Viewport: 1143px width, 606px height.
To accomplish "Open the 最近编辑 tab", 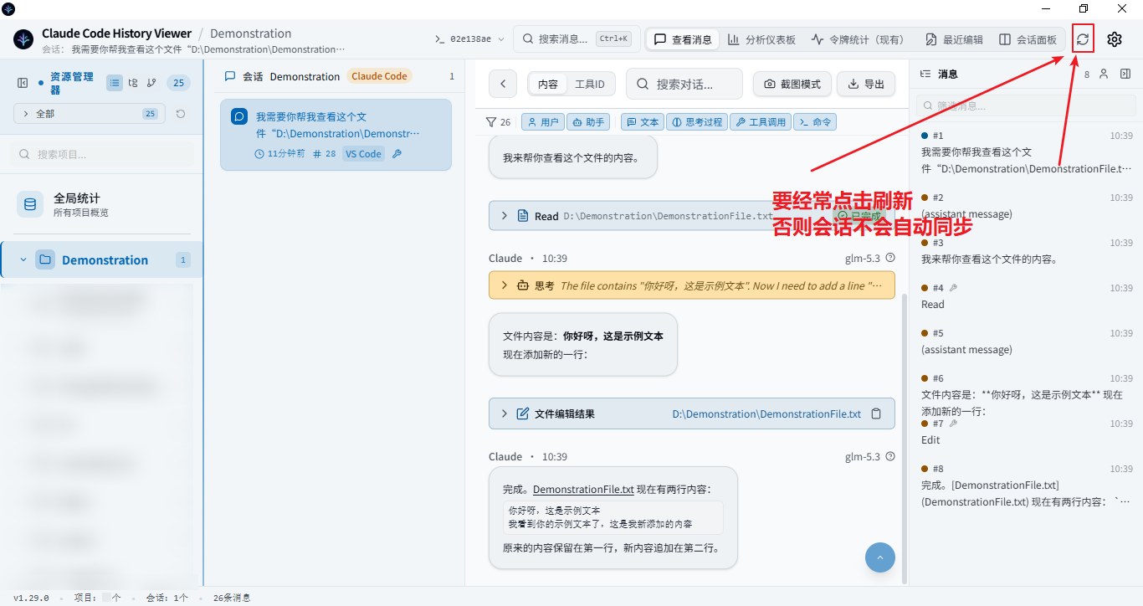I will pos(954,39).
